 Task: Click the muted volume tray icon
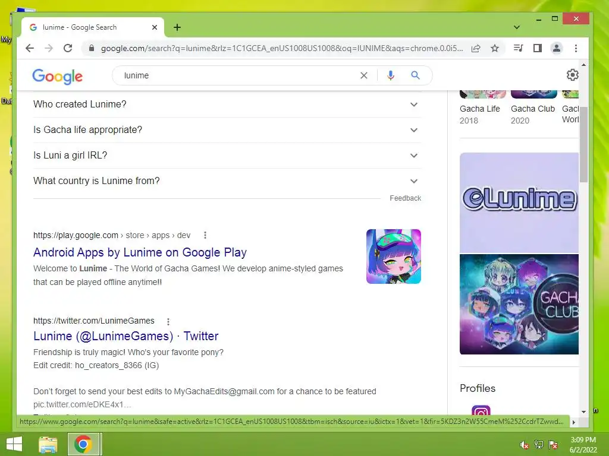525,445
